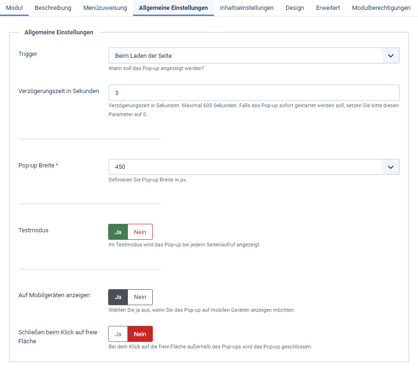The width and height of the screenshot is (418, 379).
Task: Click the Verzögerungszeit in Sekunden field
Action: pos(254,93)
